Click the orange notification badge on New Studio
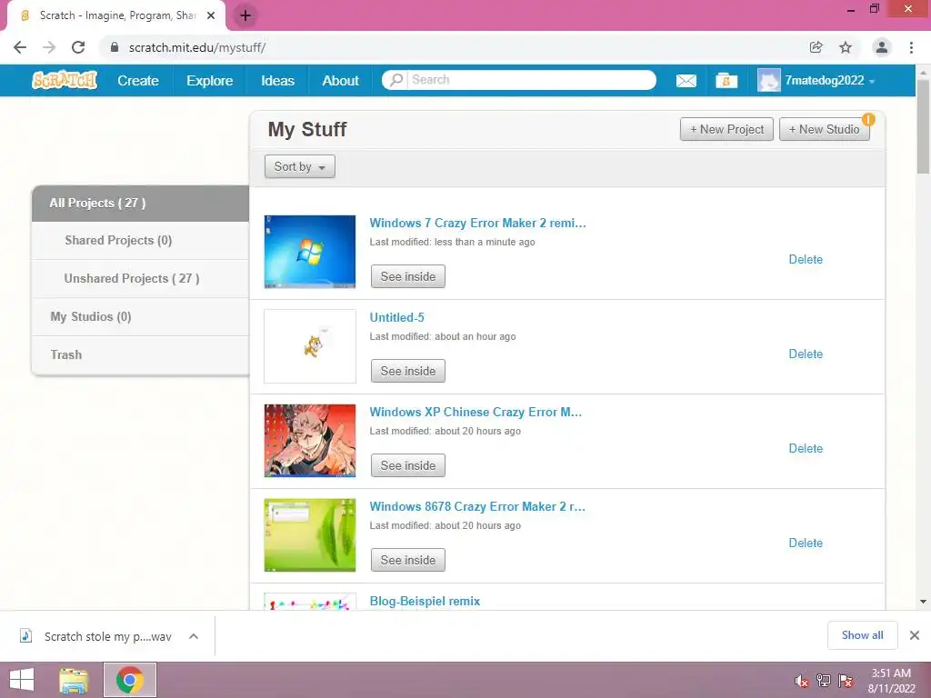Viewport: 931px width, 698px height. (868, 119)
